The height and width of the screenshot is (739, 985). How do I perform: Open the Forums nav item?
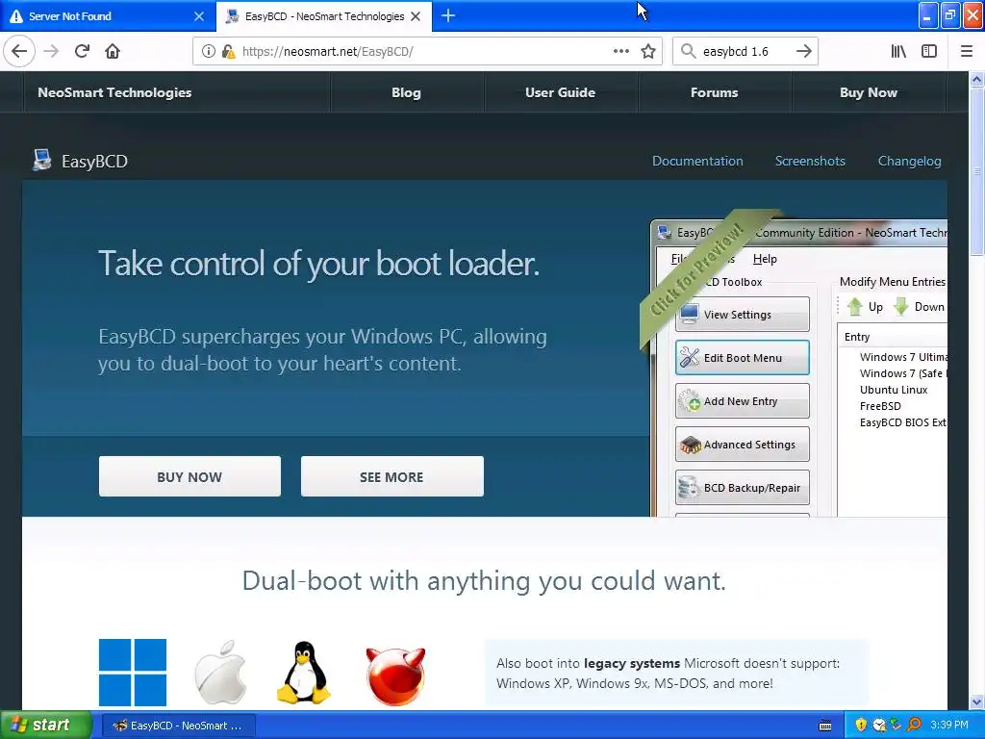[715, 92]
